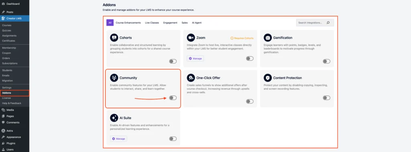
Task: Click the One-Click Offer icon
Action: coord(191,78)
